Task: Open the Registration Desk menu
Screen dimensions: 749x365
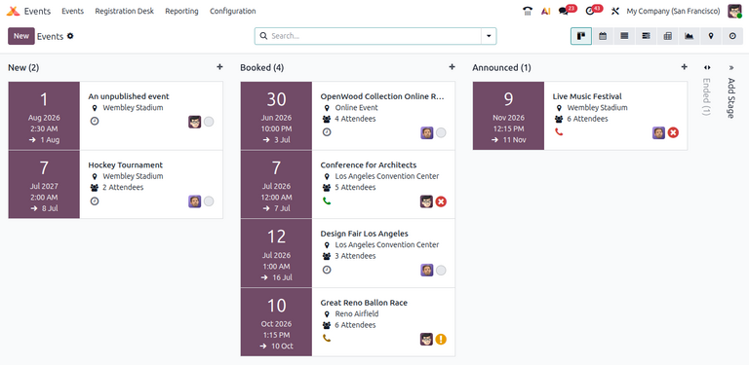Action: [x=124, y=11]
